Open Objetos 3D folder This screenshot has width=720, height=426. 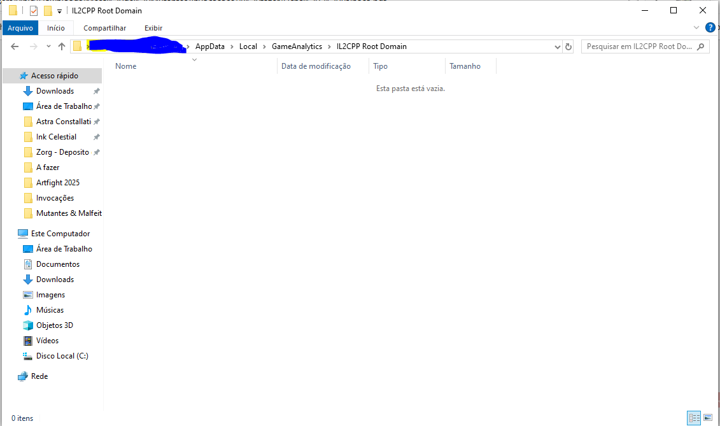click(x=55, y=325)
